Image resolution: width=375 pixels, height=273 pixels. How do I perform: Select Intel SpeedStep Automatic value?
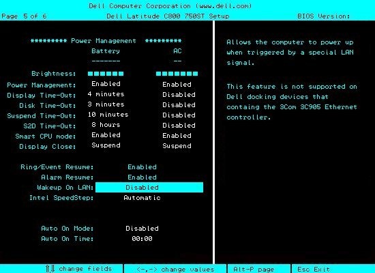pyautogui.click(x=142, y=198)
